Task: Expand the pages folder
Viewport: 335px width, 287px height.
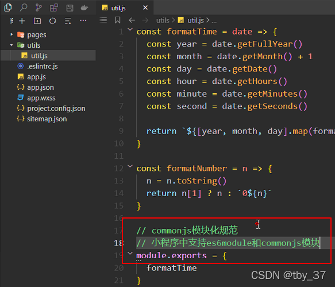Action: click(11, 35)
